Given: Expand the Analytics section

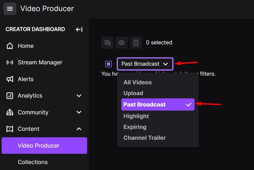Looking at the screenshot, I should pos(79,95).
